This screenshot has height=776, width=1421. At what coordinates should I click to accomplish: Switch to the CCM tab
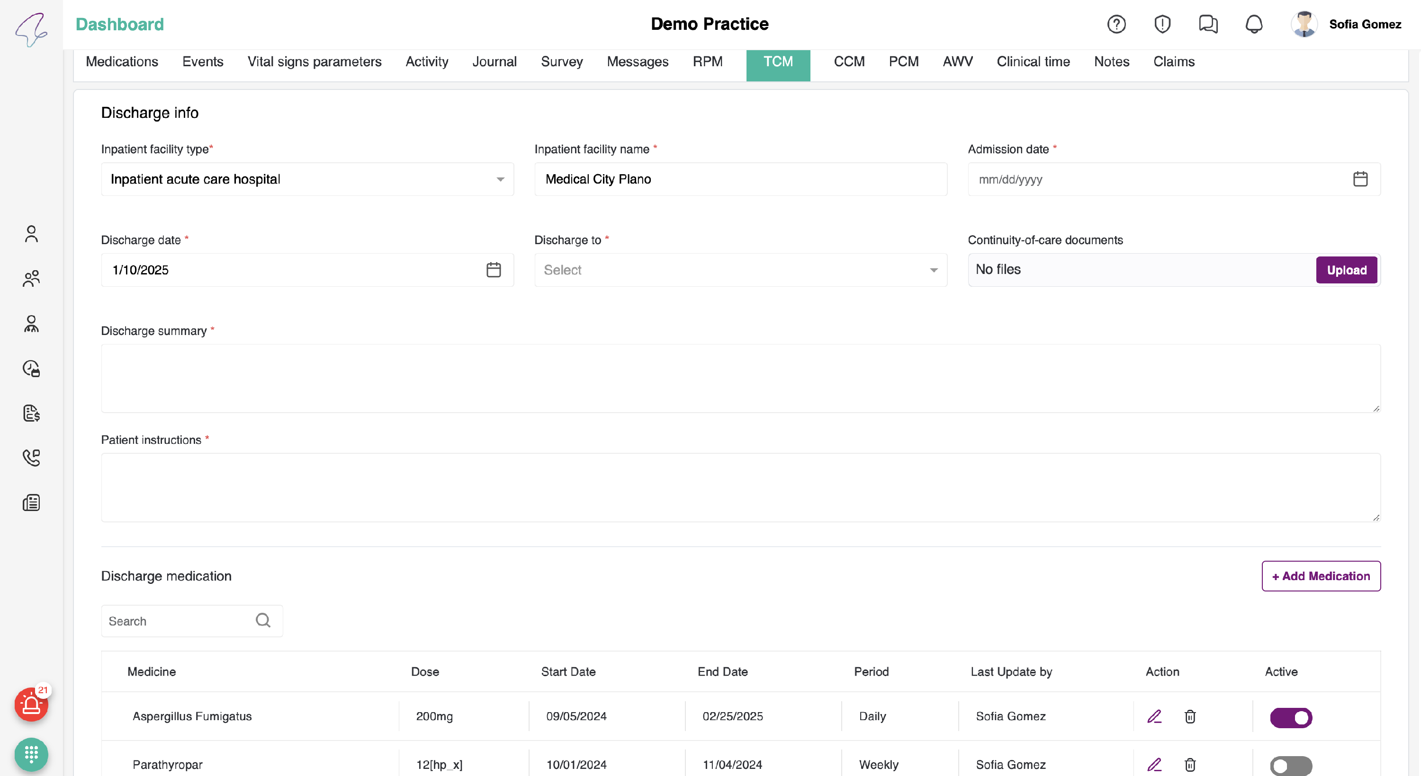point(849,62)
